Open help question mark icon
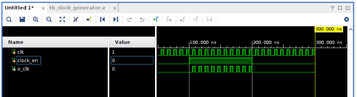 click(333, 8)
